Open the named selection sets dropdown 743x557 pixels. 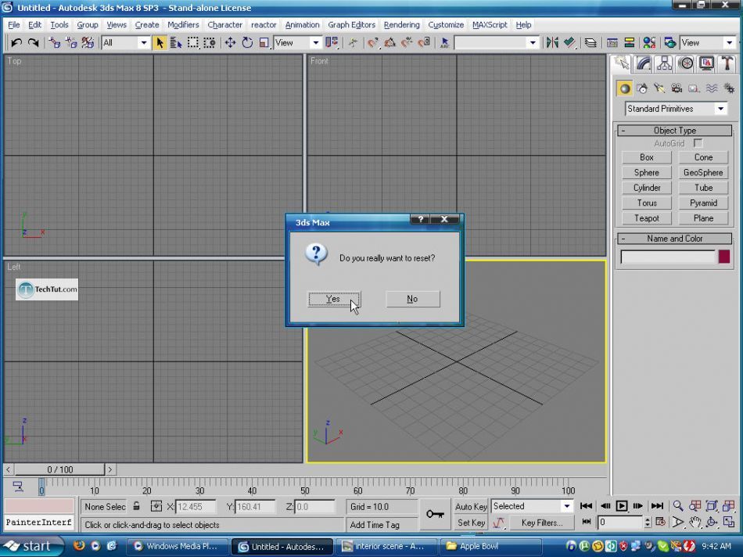coord(496,43)
